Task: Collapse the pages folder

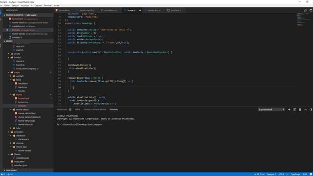Action: coord(9,72)
